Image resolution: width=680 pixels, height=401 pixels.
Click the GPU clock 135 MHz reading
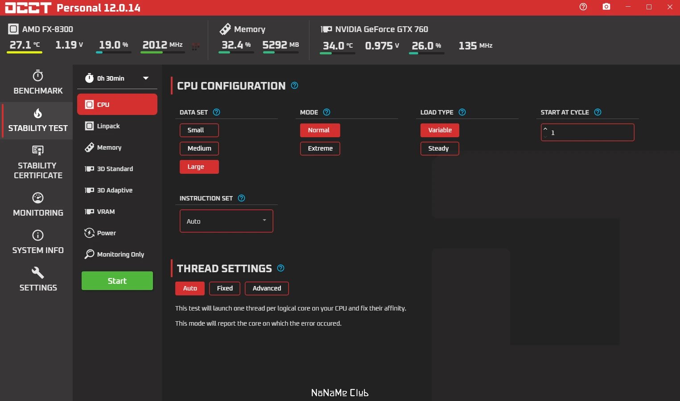pos(475,46)
